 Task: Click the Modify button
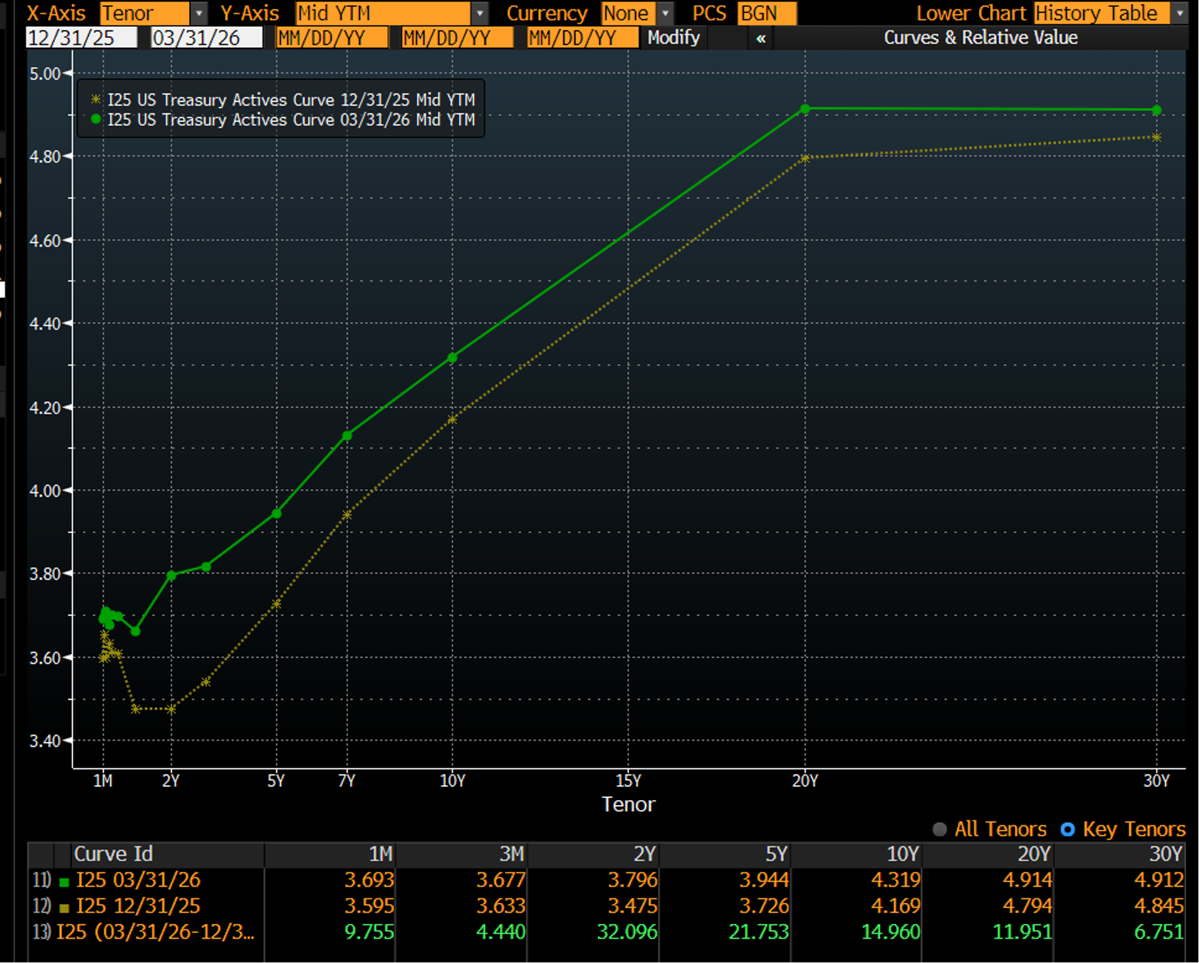click(x=674, y=38)
